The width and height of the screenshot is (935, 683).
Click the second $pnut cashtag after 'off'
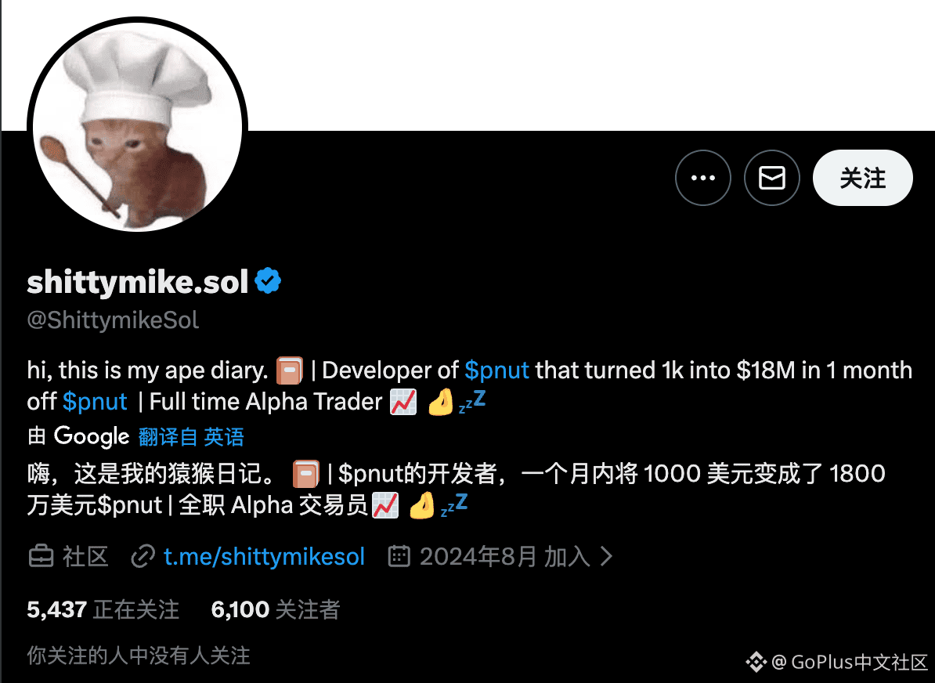95,402
